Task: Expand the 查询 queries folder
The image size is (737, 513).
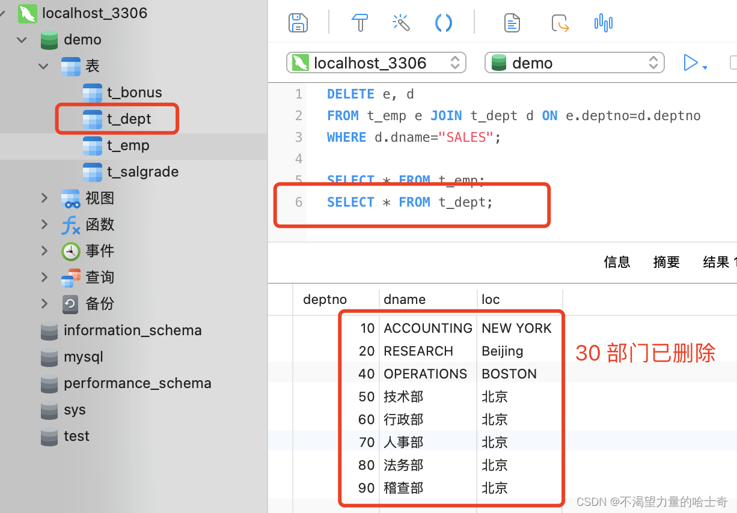Action: (44, 277)
